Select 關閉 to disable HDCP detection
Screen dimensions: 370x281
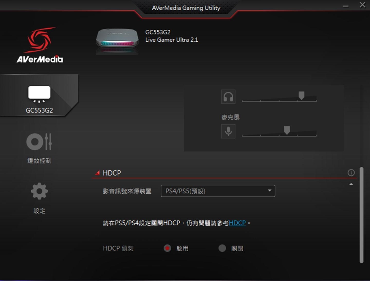(x=222, y=248)
